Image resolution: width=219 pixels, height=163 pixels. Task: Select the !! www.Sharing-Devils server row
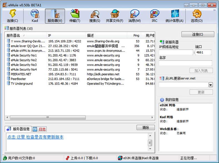click(x=80, y=41)
